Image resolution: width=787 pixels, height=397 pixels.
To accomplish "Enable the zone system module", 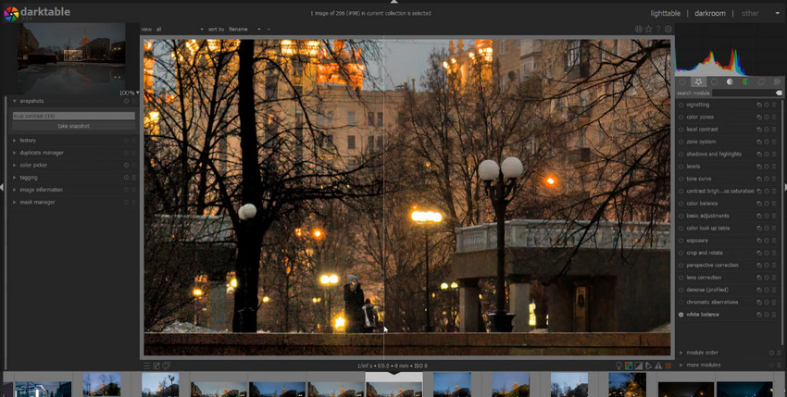I will [681, 142].
